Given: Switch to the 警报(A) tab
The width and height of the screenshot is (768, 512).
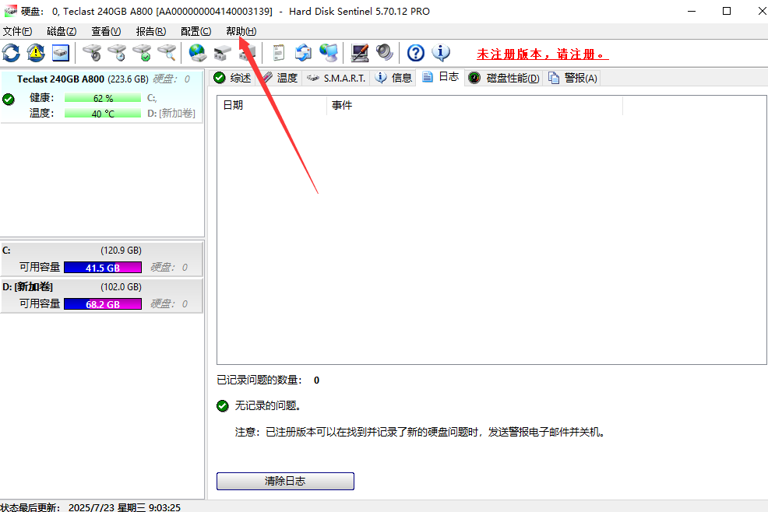Looking at the screenshot, I should coord(572,78).
